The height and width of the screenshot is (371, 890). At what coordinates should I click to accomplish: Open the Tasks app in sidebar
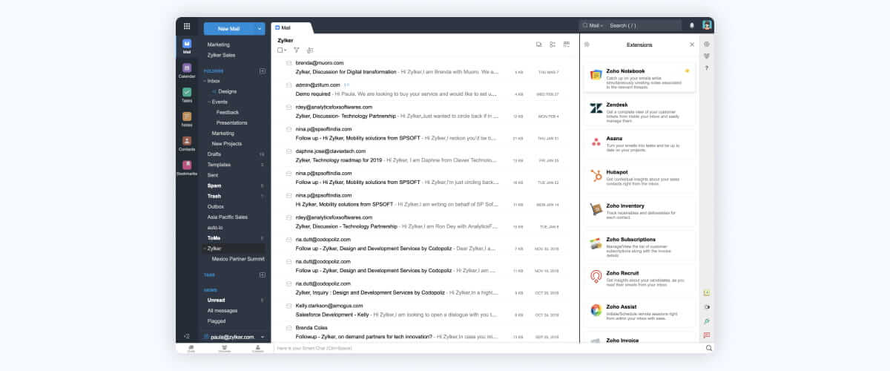coord(186,95)
